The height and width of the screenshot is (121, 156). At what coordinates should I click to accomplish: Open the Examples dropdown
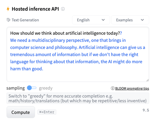click(x=130, y=20)
